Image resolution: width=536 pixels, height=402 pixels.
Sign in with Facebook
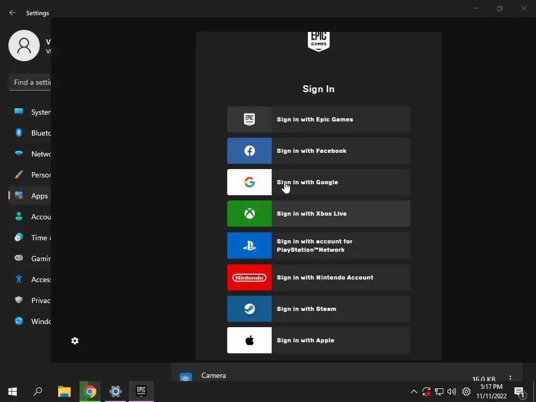(x=319, y=151)
